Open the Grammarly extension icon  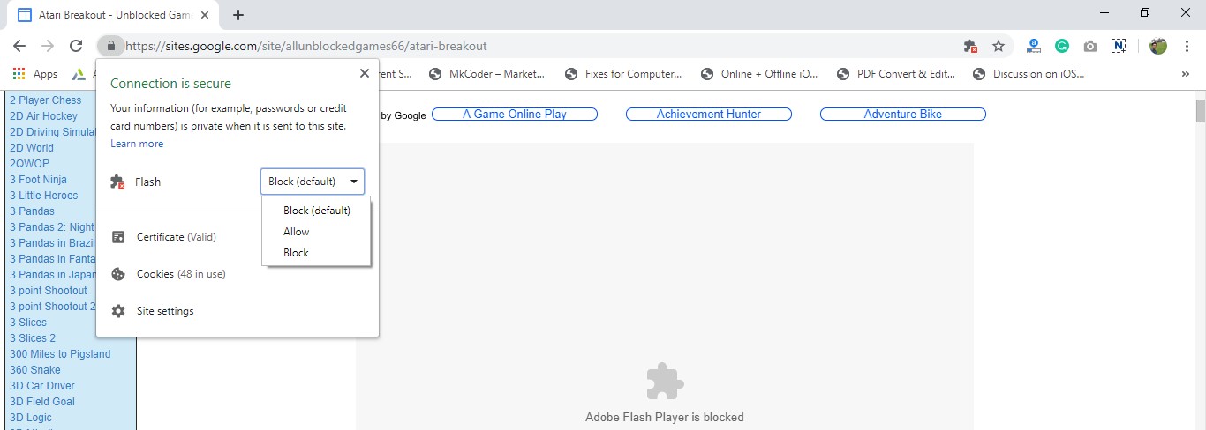(1062, 46)
